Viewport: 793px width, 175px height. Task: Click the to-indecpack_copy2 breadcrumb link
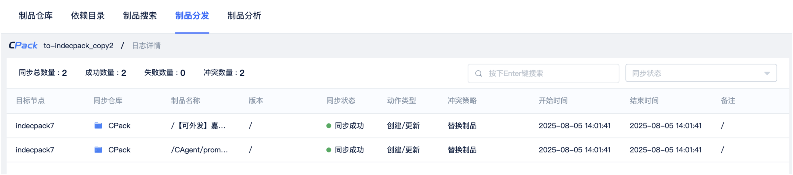pyautogui.click(x=78, y=46)
